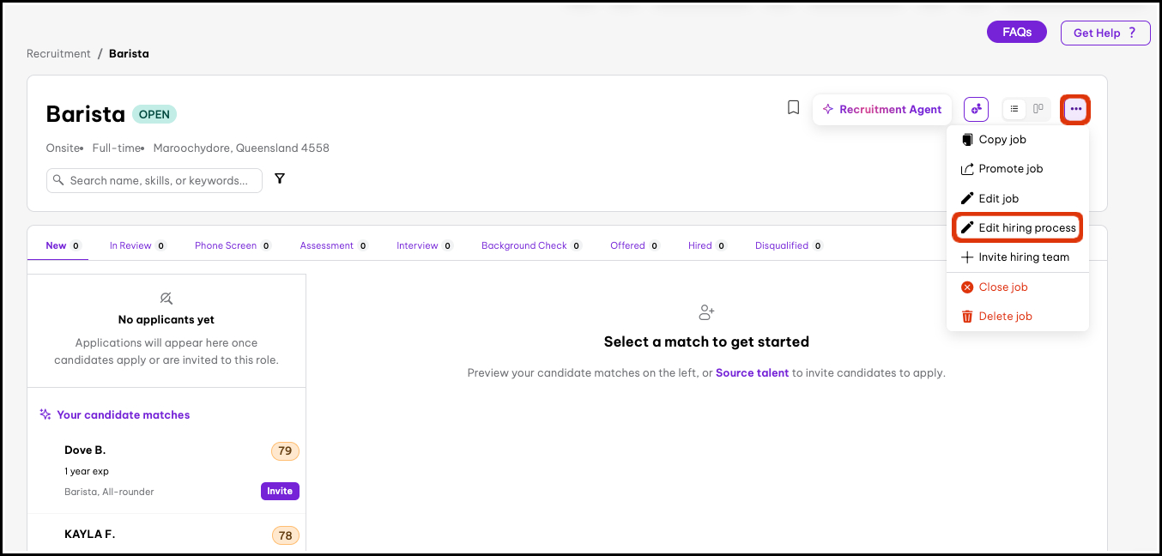
Task: Click the Edit job pencil icon
Action: pos(967,198)
